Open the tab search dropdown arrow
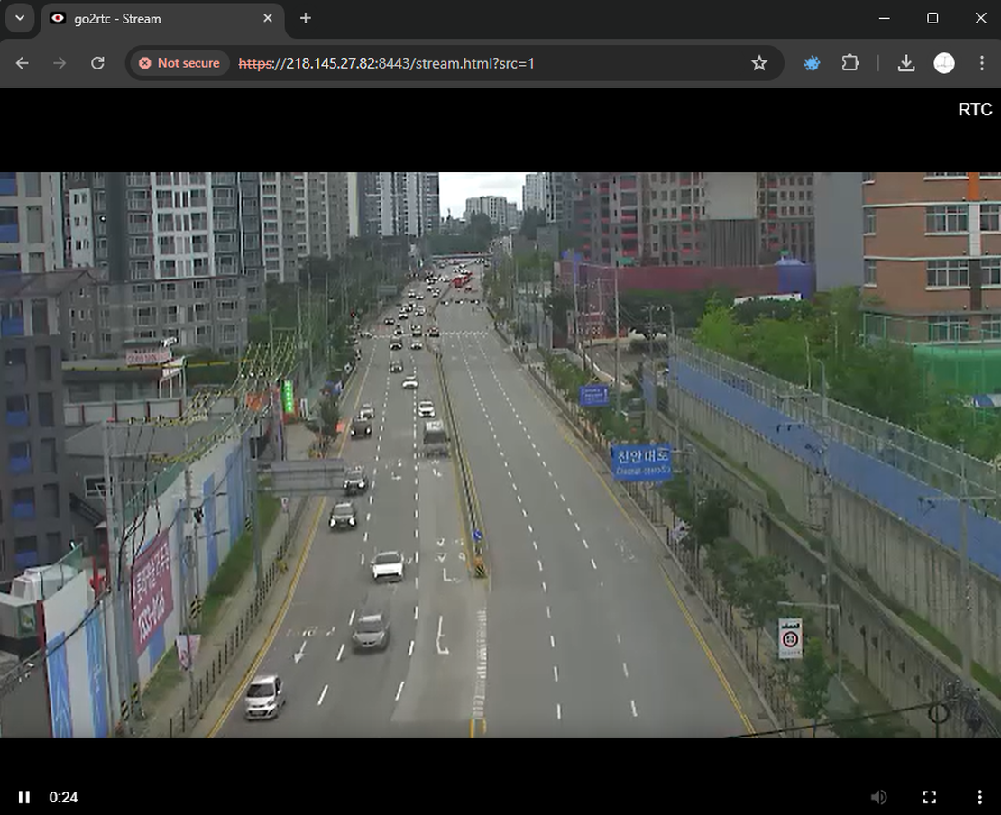1001x815 pixels. coord(20,18)
